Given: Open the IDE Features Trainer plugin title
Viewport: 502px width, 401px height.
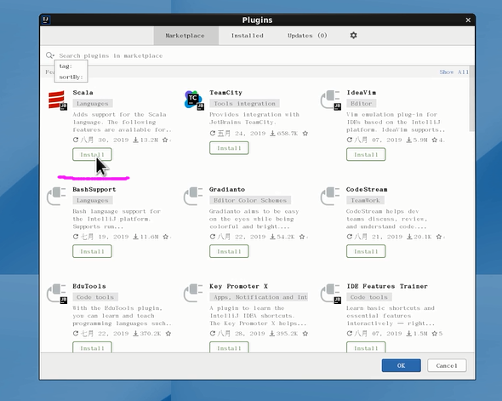Looking at the screenshot, I should click(387, 286).
